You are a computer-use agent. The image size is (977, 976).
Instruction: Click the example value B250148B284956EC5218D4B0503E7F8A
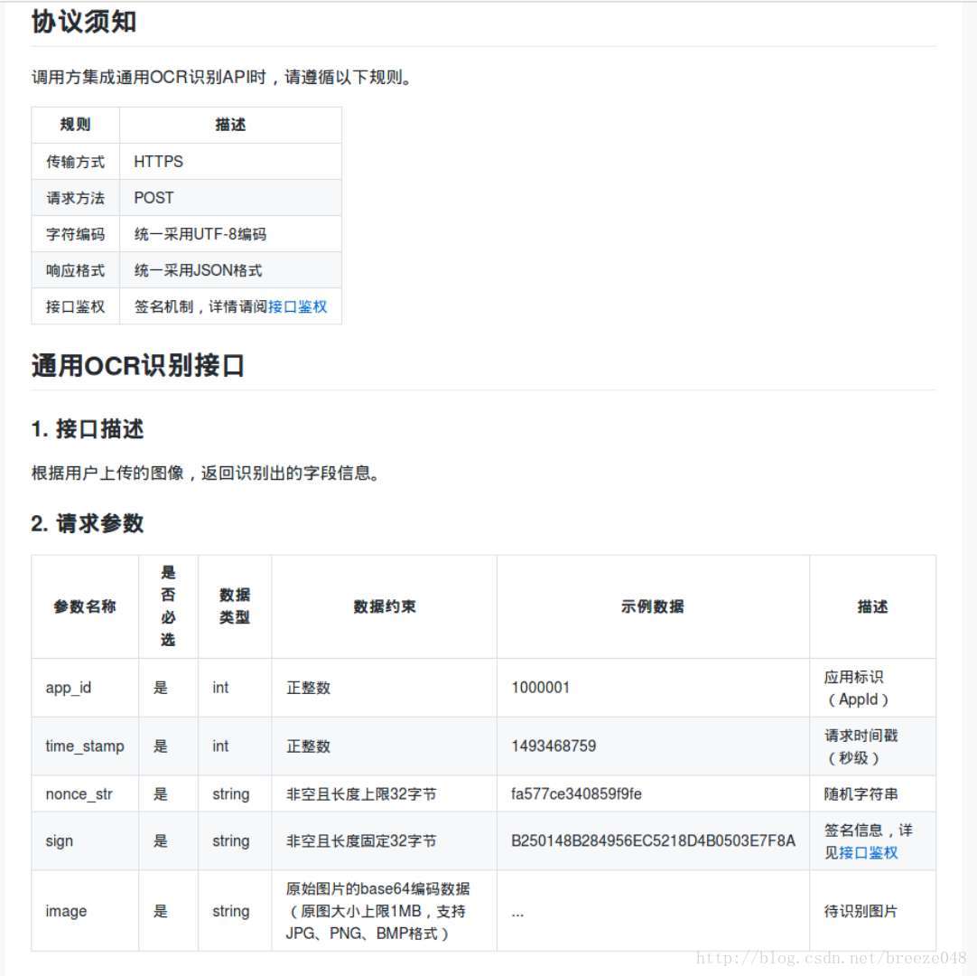653,840
